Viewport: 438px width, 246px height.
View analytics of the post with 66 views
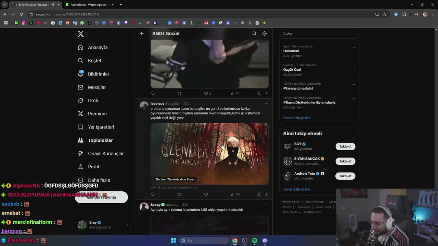coord(235,194)
